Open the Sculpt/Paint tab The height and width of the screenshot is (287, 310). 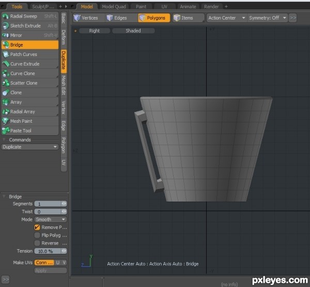[43, 7]
